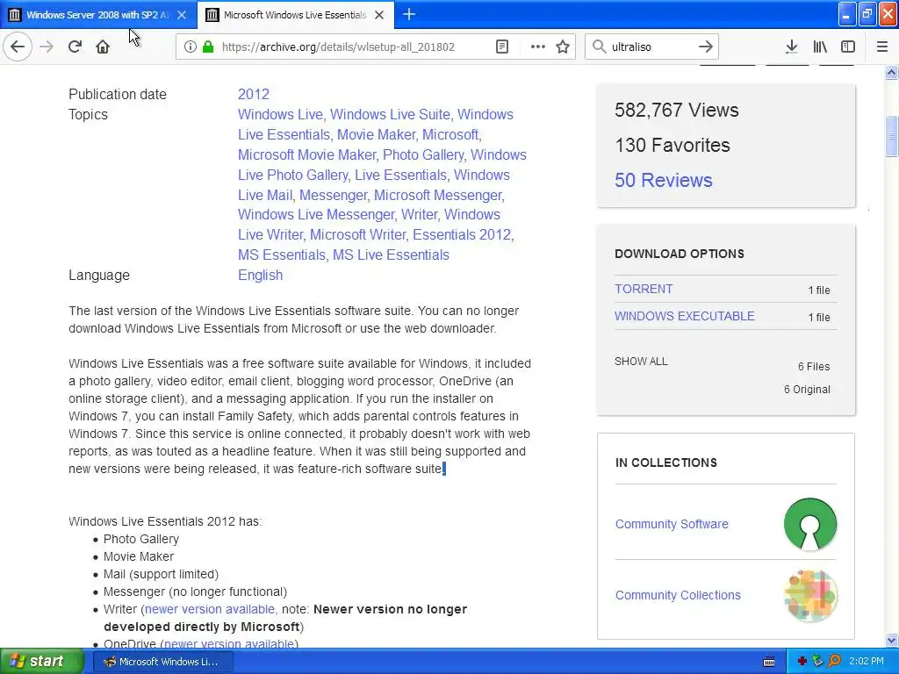Click the Community Software green logo

(x=810, y=524)
